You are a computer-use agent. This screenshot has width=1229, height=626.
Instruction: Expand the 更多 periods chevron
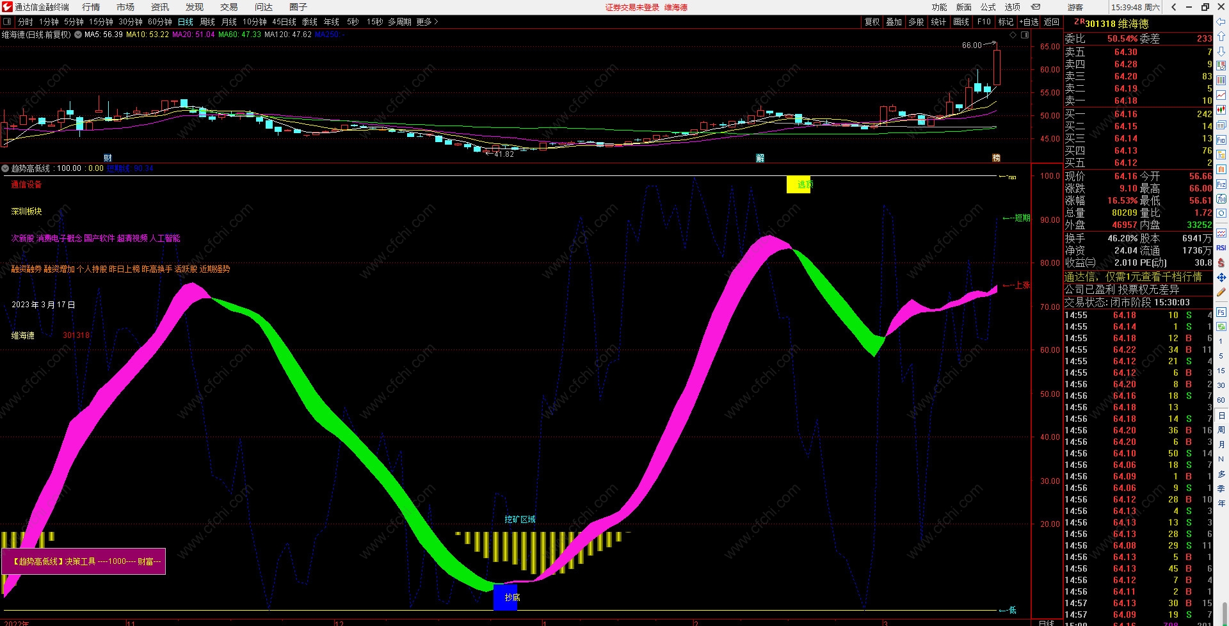436,22
